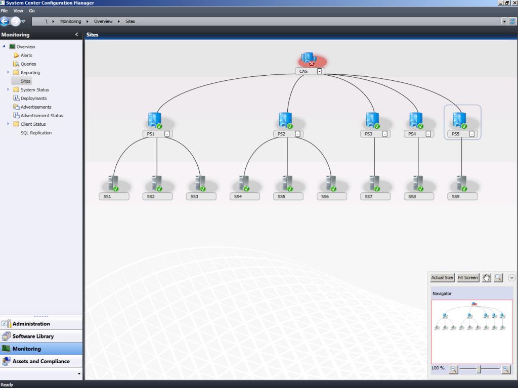Image resolution: width=518 pixels, height=388 pixels.
Task: Select the PS4 primary site icon
Action: 417,120
